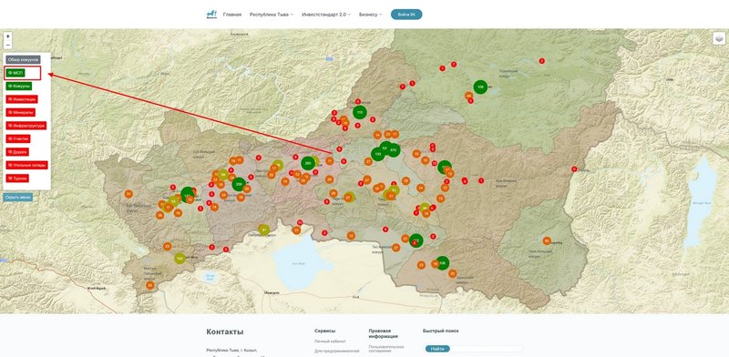Image resolution: width=729 pixels, height=357 pixels.
Task: Open the map layers switcher icon
Action: (x=719, y=38)
